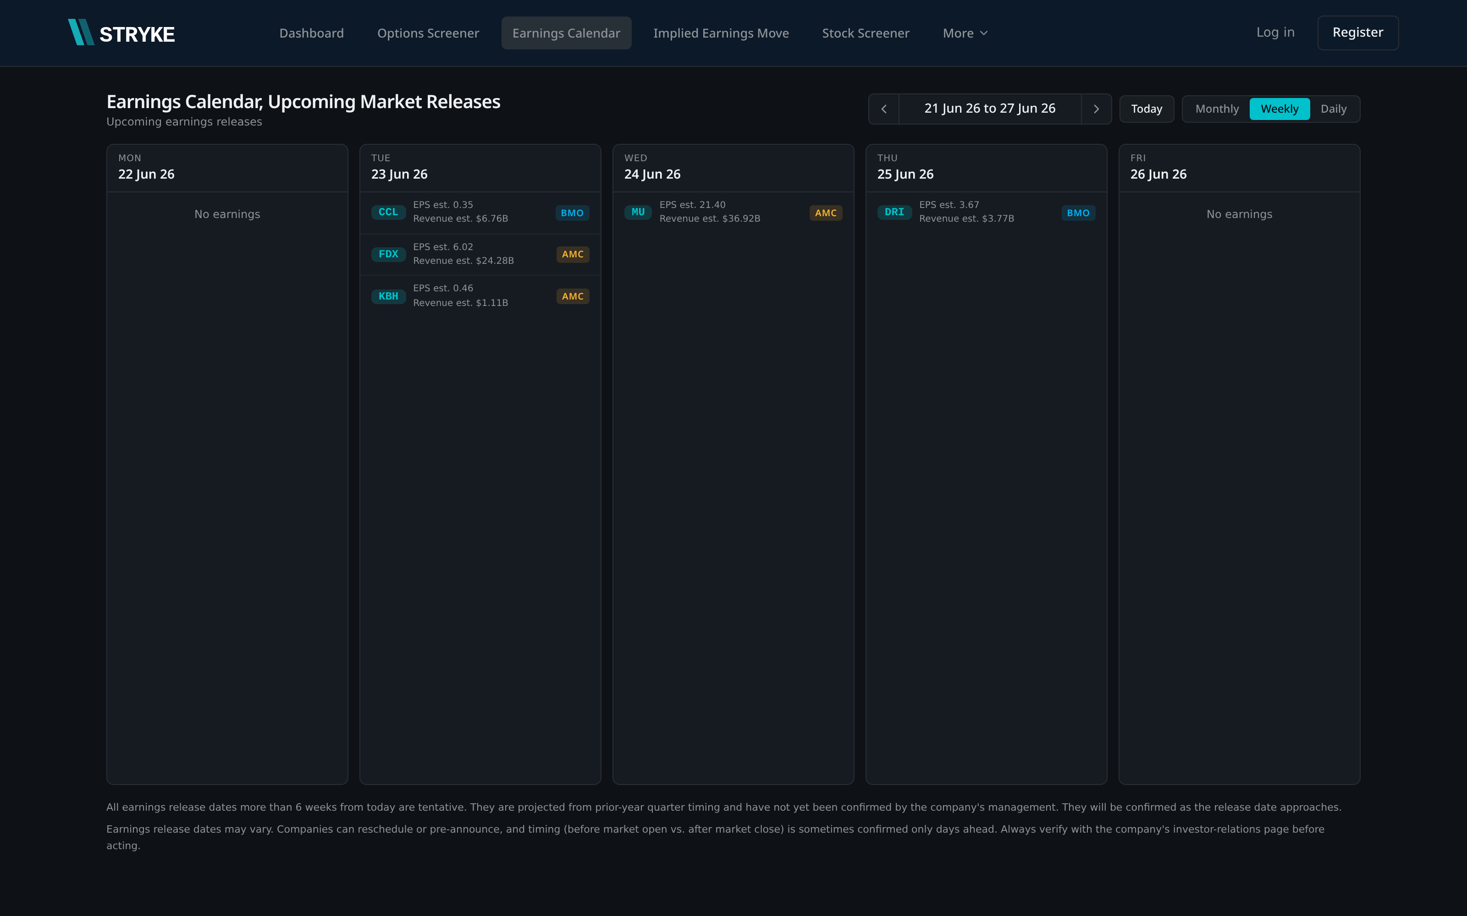Screen dimensions: 1467x916
Task: Go to previous week arrow
Action: [884, 109]
